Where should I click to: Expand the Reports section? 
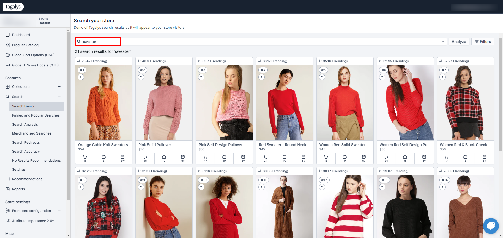[59, 189]
